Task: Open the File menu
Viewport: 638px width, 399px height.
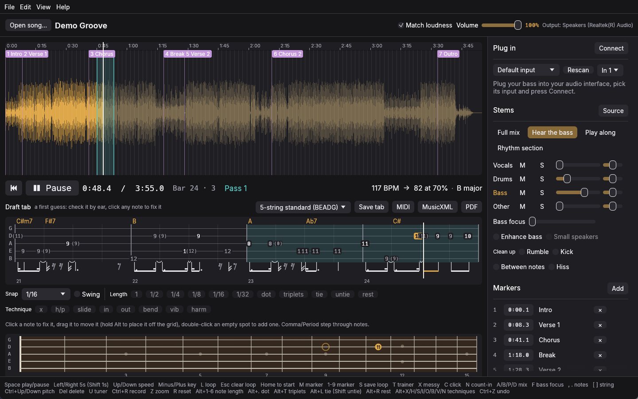Action: click(x=9, y=7)
